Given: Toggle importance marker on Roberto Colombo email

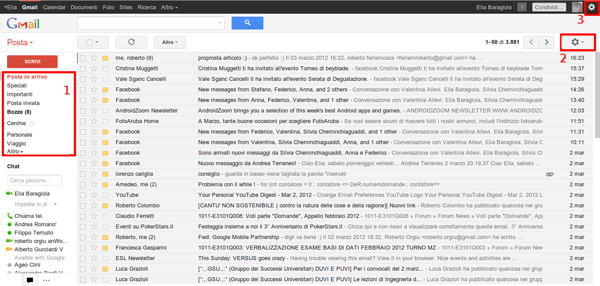Looking at the screenshot, I should pos(105,206).
